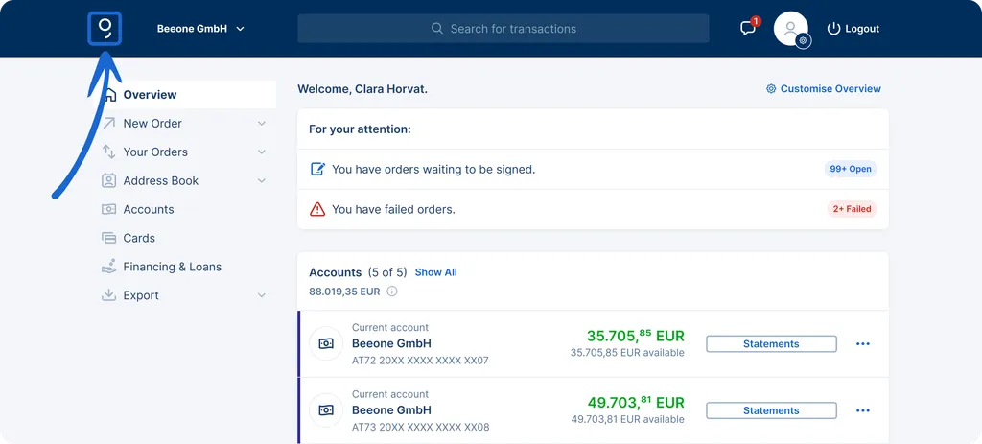The width and height of the screenshot is (982, 444).
Task: Open the three-dots menu for account XX07
Action: (863, 344)
